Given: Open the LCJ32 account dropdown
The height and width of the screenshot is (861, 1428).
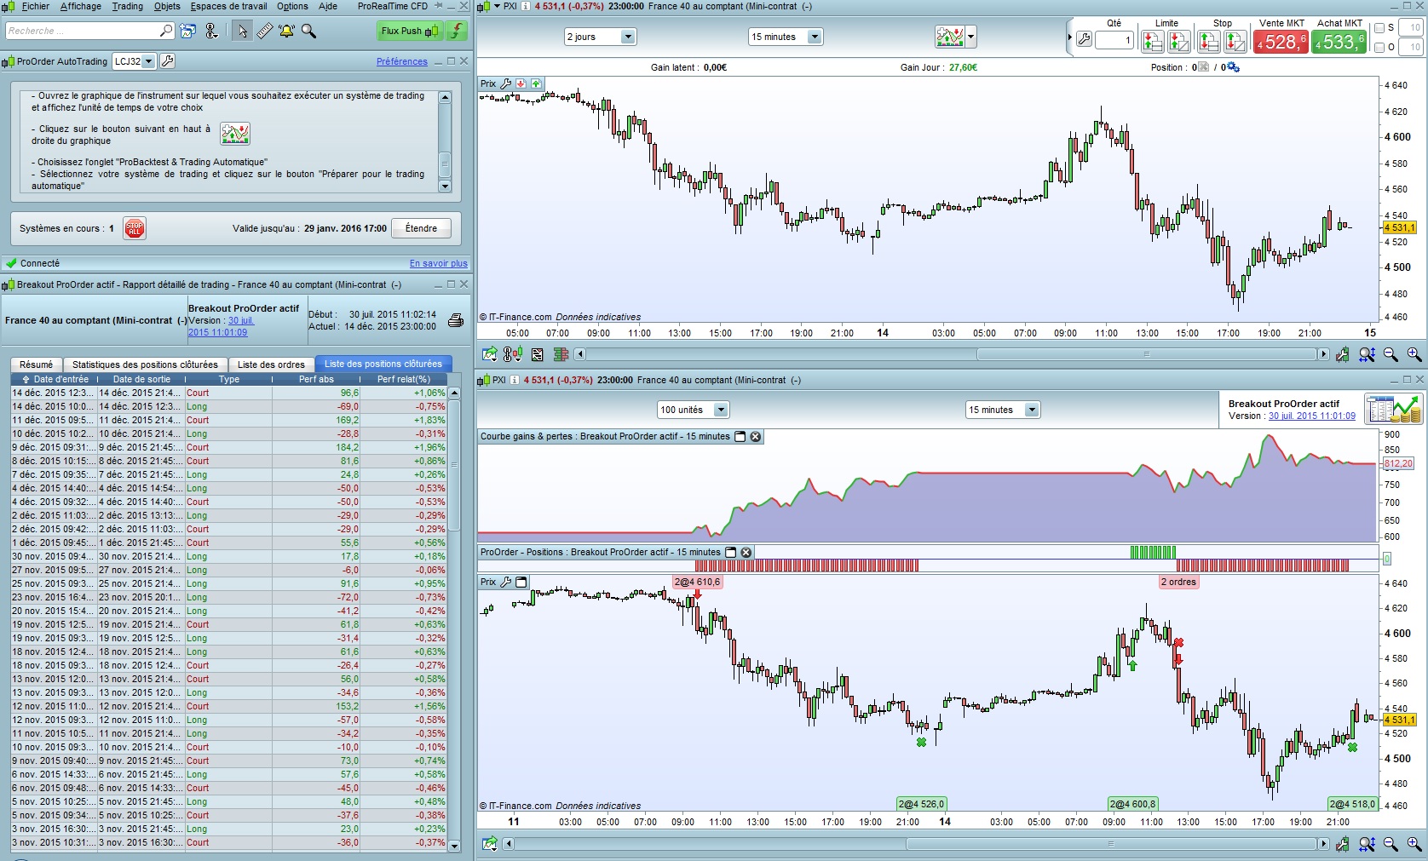Looking at the screenshot, I should click(x=135, y=61).
